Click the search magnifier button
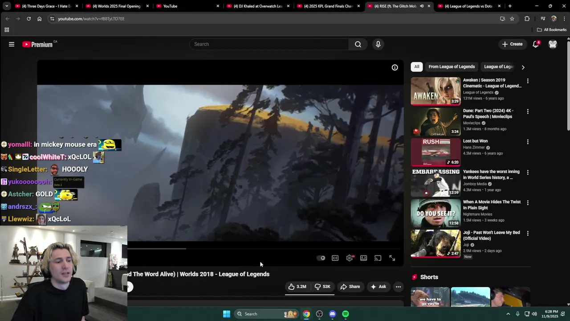This screenshot has height=321, width=570. pyautogui.click(x=358, y=44)
